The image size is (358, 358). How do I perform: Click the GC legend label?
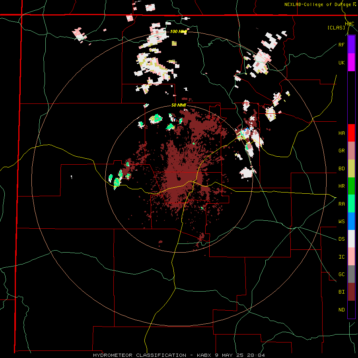click(x=341, y=274)
